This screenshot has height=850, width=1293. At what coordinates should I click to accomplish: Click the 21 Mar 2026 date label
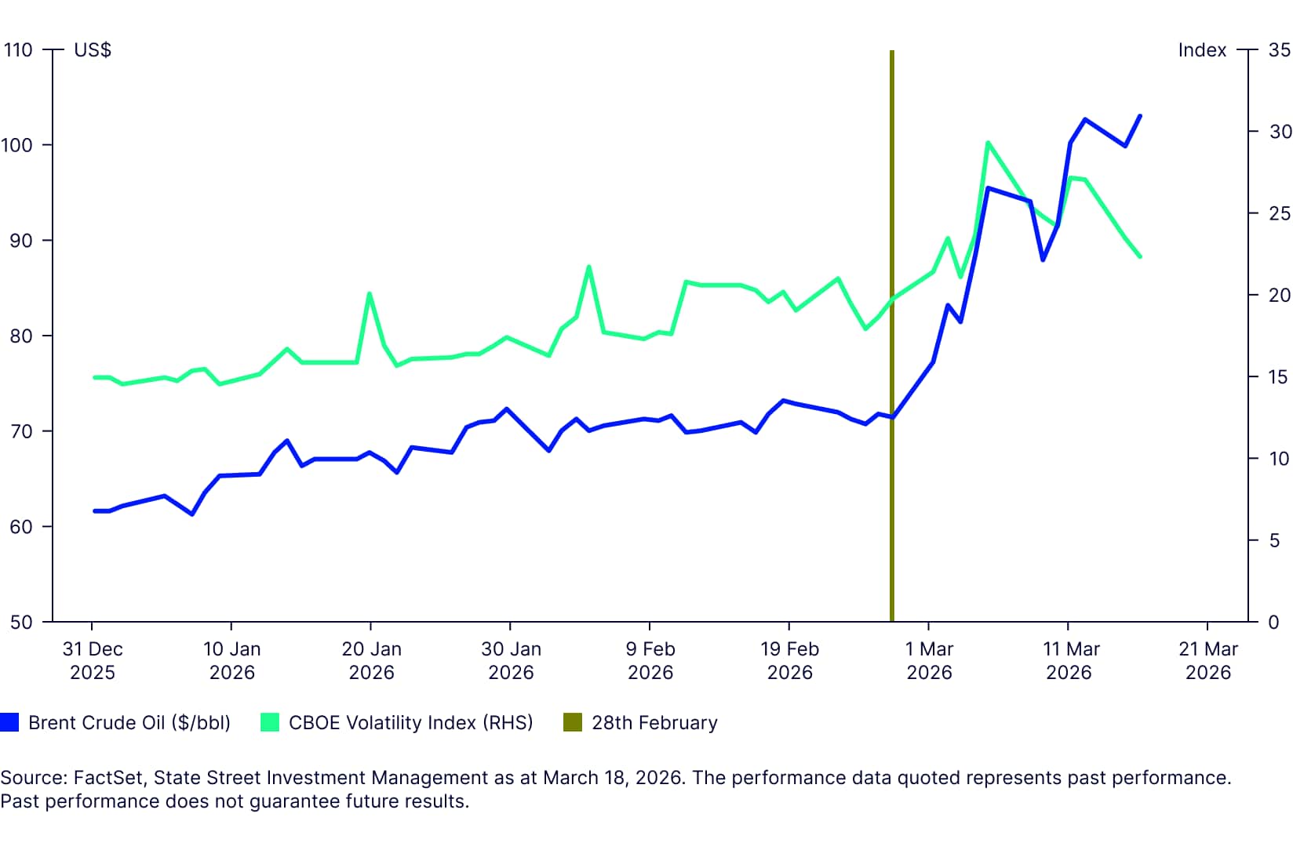click(x=1208, y=660)
